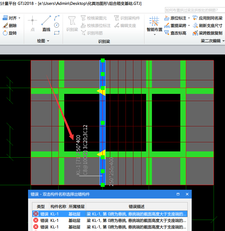This screenshot has height=231, width=225.
Task: Click 识别吊筋 recognize hanger bars
Action: pyautogui.click(x=92, y=33)
